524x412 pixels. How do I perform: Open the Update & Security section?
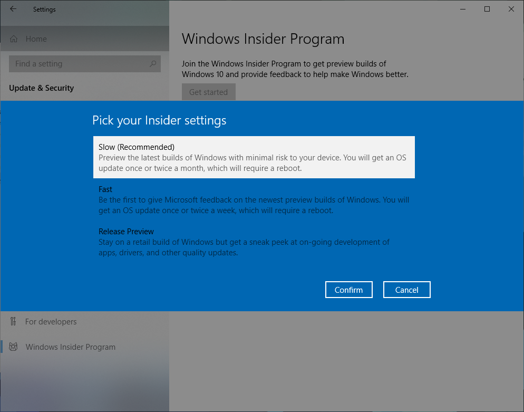42,88
